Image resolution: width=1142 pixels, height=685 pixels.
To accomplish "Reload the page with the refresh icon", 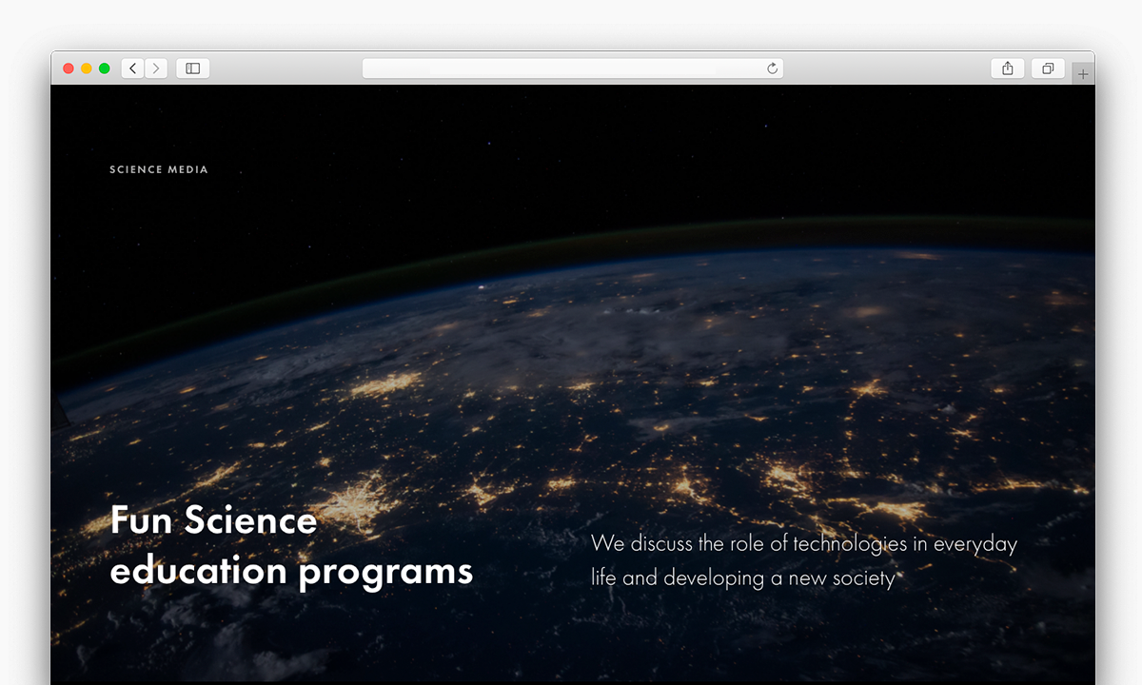I will pyautogui.click(x=772, y=68).
